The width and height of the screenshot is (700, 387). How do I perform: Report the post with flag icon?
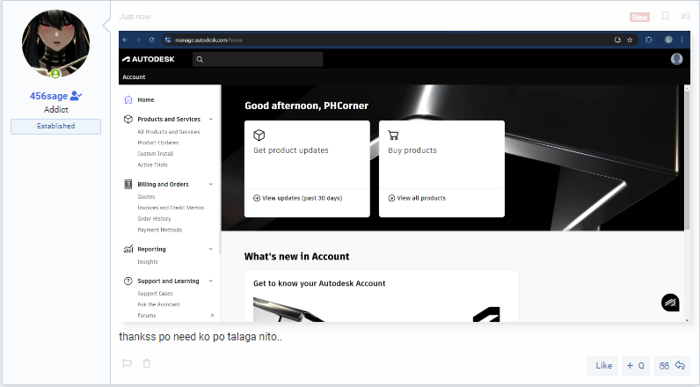pyautogui.click(x=127, y=363)
